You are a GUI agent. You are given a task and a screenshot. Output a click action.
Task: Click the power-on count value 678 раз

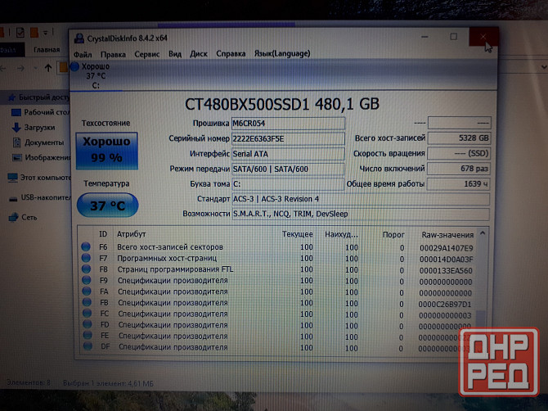[459, 169]
